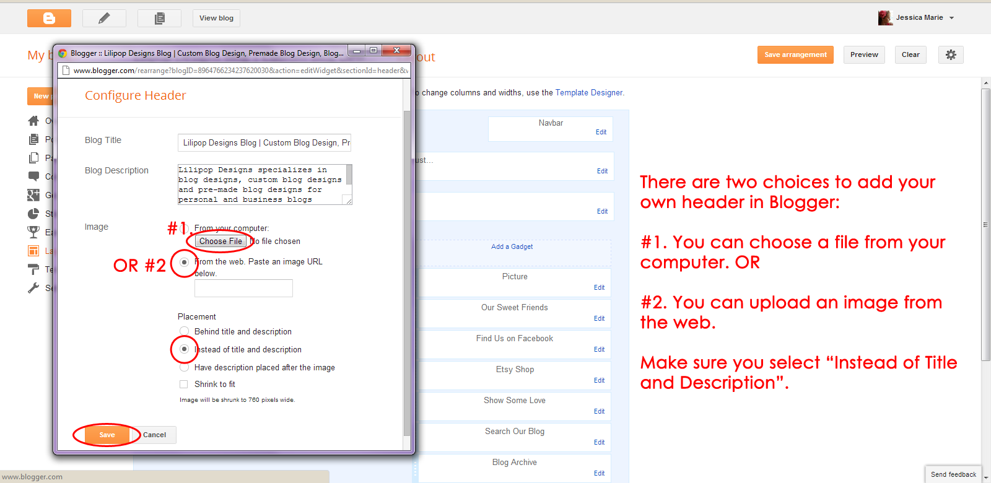Select Instead of title and description option
This screenshot has width=991, height=483.
pos(184,349)
